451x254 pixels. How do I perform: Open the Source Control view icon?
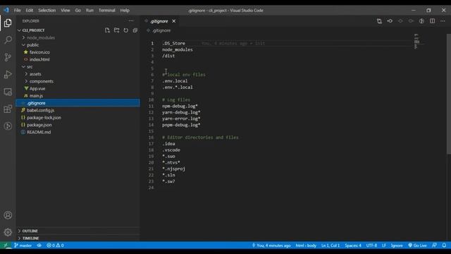(8, 57)
